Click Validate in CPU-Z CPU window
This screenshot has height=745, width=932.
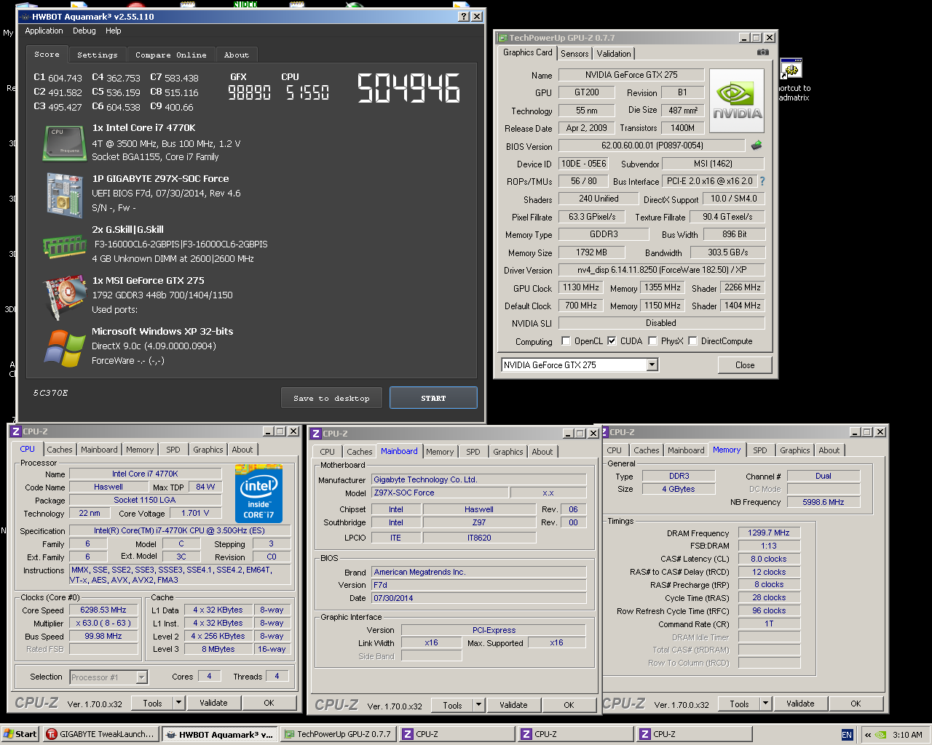(x=213, y=703)
